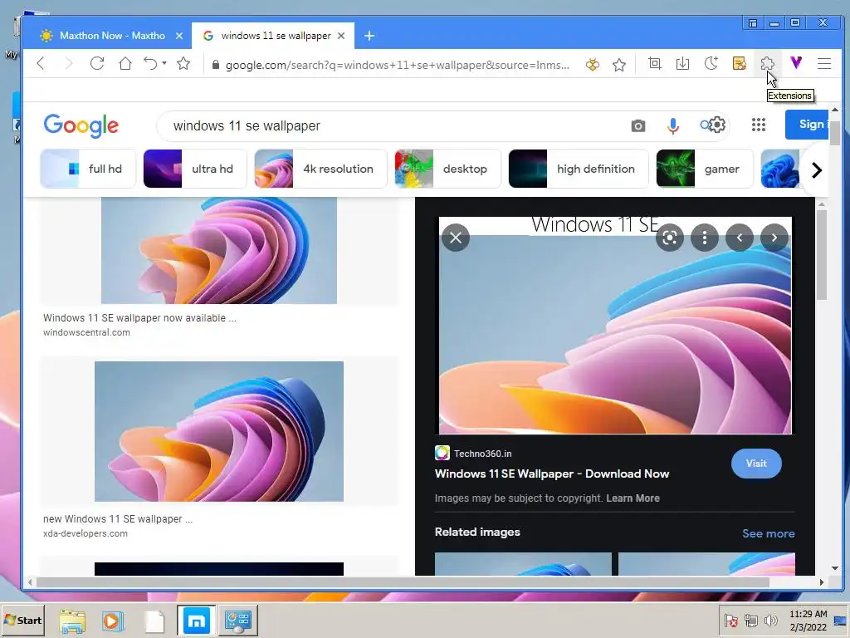
Task: Click the Visit button
Action: 756,464
